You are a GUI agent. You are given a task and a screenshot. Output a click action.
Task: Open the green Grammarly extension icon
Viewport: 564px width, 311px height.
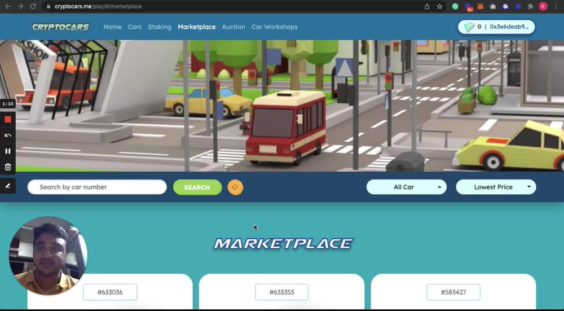click(455, 6)
